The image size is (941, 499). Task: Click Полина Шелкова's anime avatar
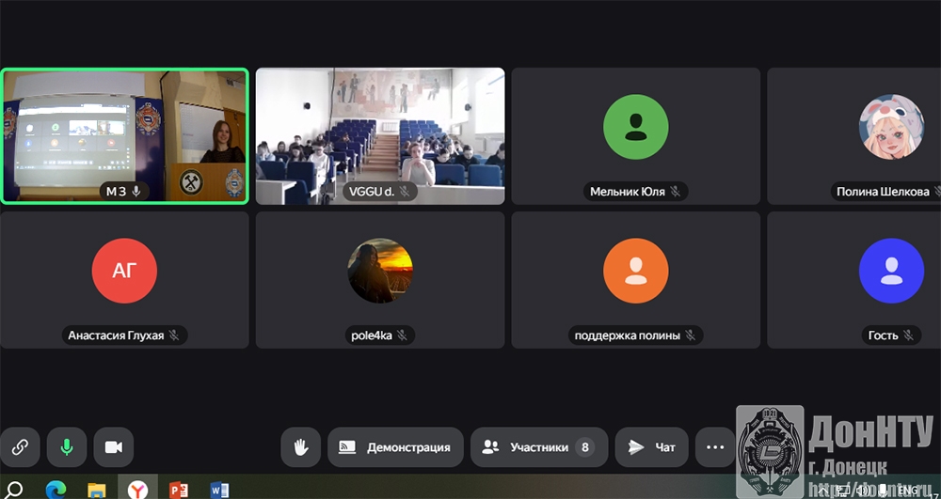point(890,126)
